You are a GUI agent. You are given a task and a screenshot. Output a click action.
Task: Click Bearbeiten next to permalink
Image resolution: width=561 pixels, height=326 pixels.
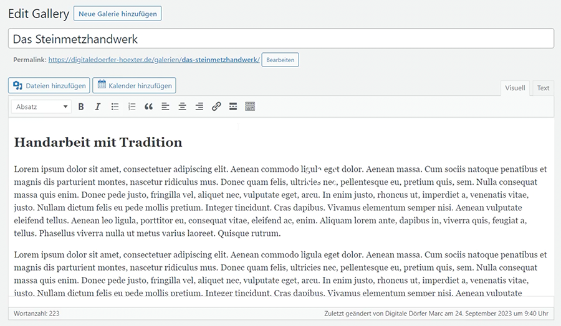(280, 60)
